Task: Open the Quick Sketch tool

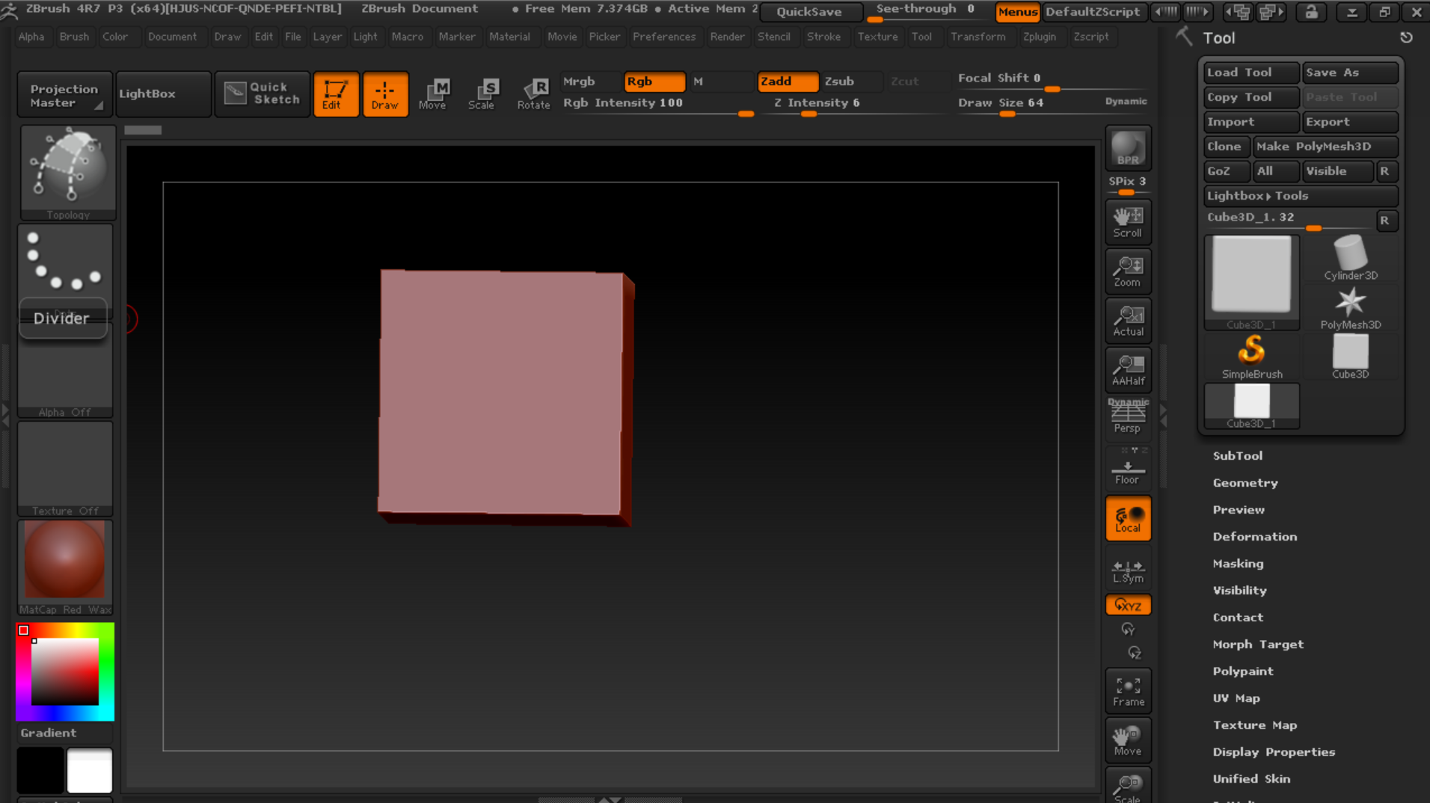Action: coord(263,94)
